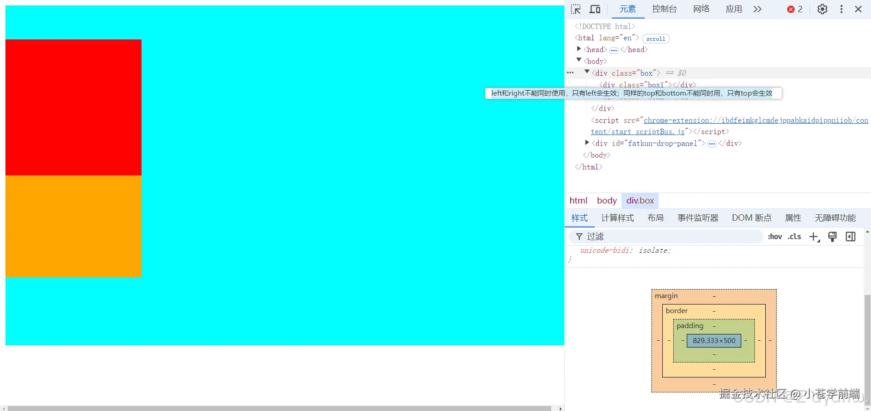Click the horizontal scrollbar right arrow
Image resolution: width=871 pixels, height=411 pixels.
click(561, 408)
